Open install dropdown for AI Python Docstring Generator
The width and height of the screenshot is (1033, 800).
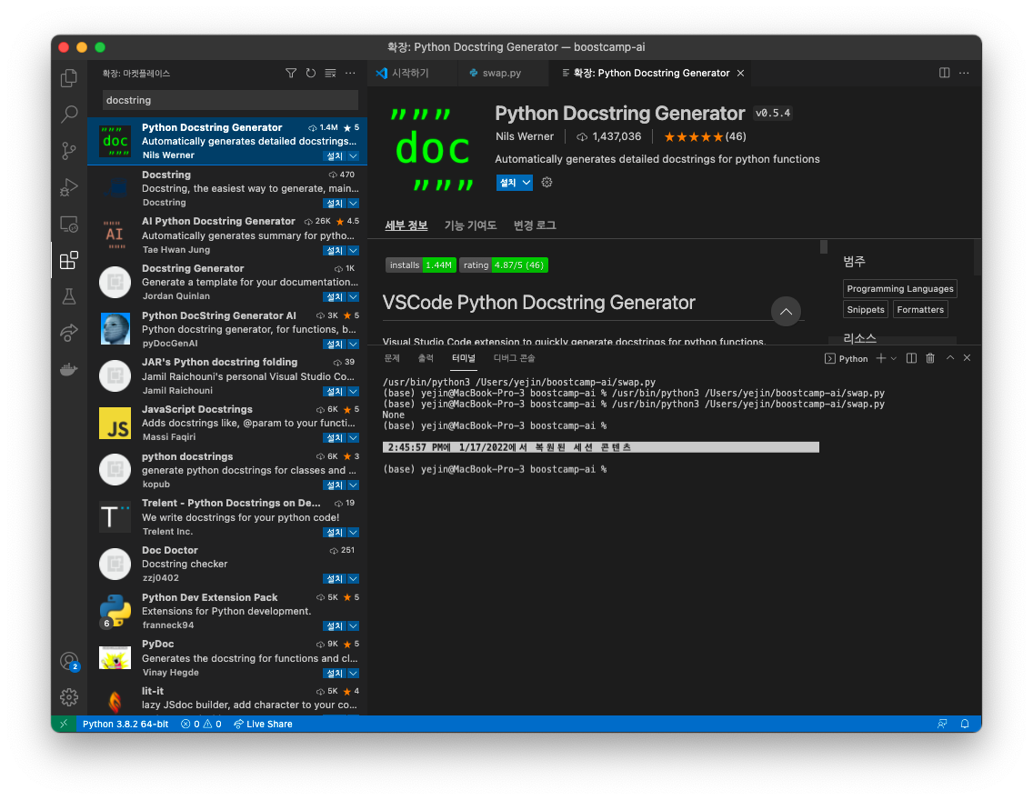[353, 251]
